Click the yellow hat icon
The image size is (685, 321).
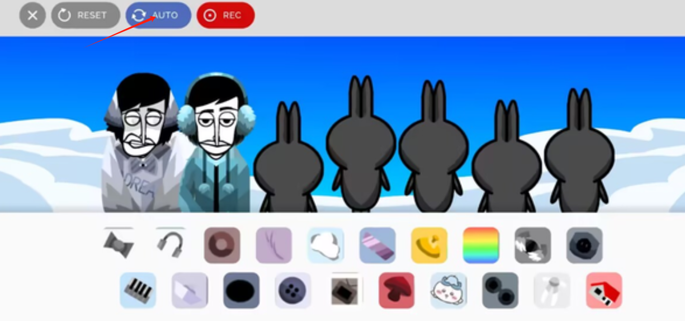(x=429, y=245)
